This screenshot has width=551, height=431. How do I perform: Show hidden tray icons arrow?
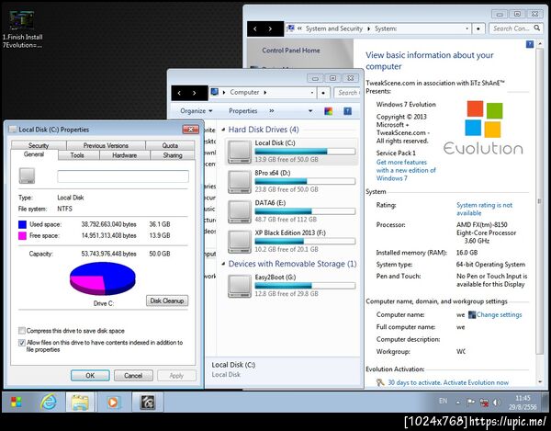458,403
